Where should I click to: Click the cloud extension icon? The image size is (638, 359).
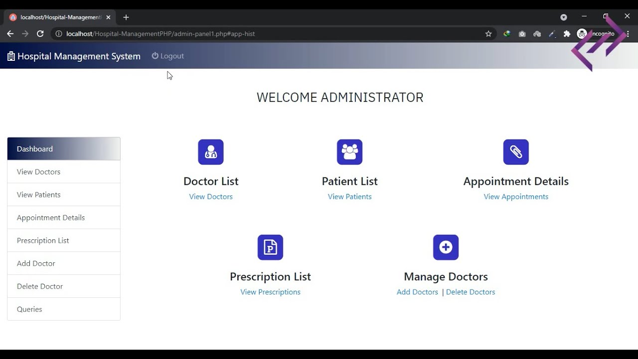coord(537,34)
